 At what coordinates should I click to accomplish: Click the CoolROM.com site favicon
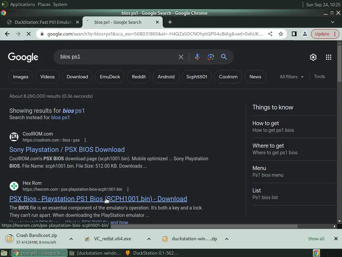14,137
